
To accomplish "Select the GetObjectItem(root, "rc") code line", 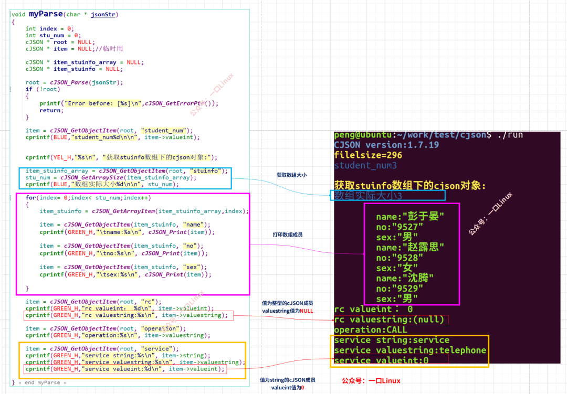I will [x=93, y=302].
